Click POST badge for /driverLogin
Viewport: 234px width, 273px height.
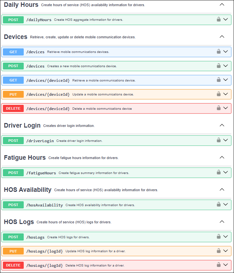click(13, 141)
